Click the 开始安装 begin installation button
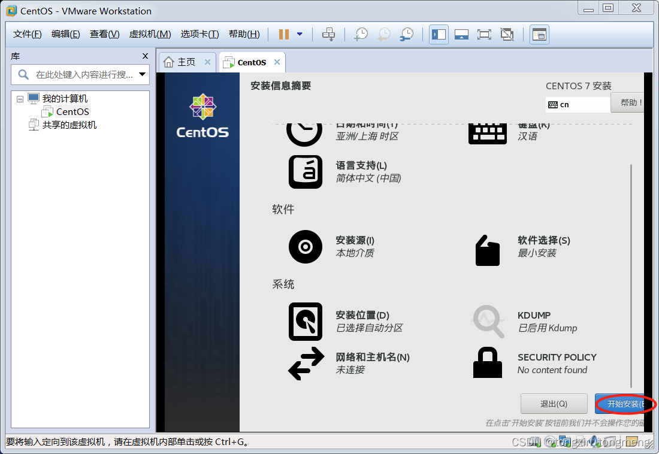659x454 pixels. [x=619, y=404]
